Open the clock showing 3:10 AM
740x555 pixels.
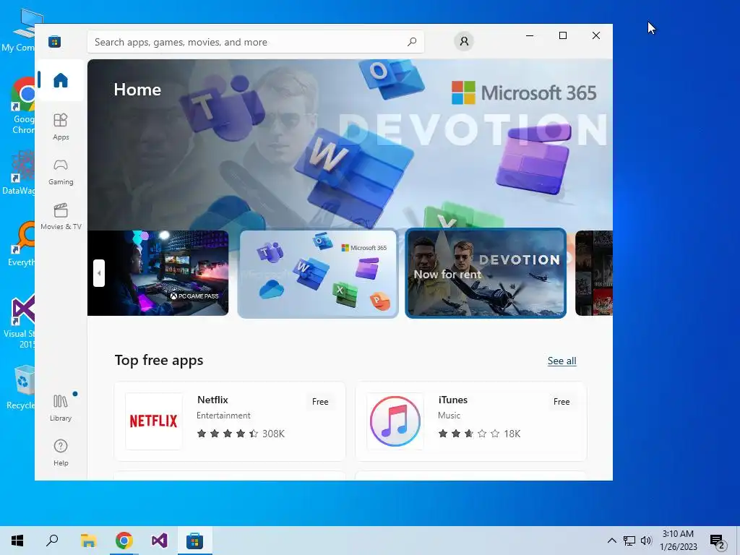678,541
